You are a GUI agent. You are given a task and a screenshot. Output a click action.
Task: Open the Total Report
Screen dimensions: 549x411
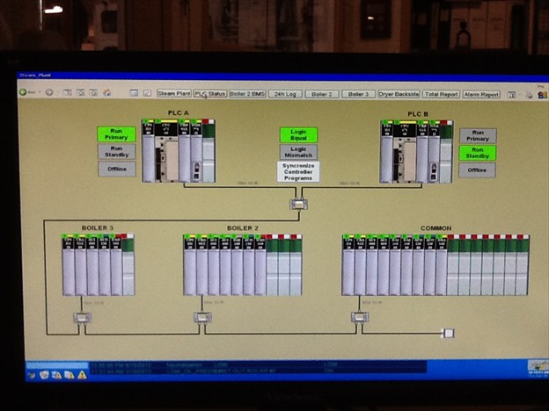pos(441,94)
